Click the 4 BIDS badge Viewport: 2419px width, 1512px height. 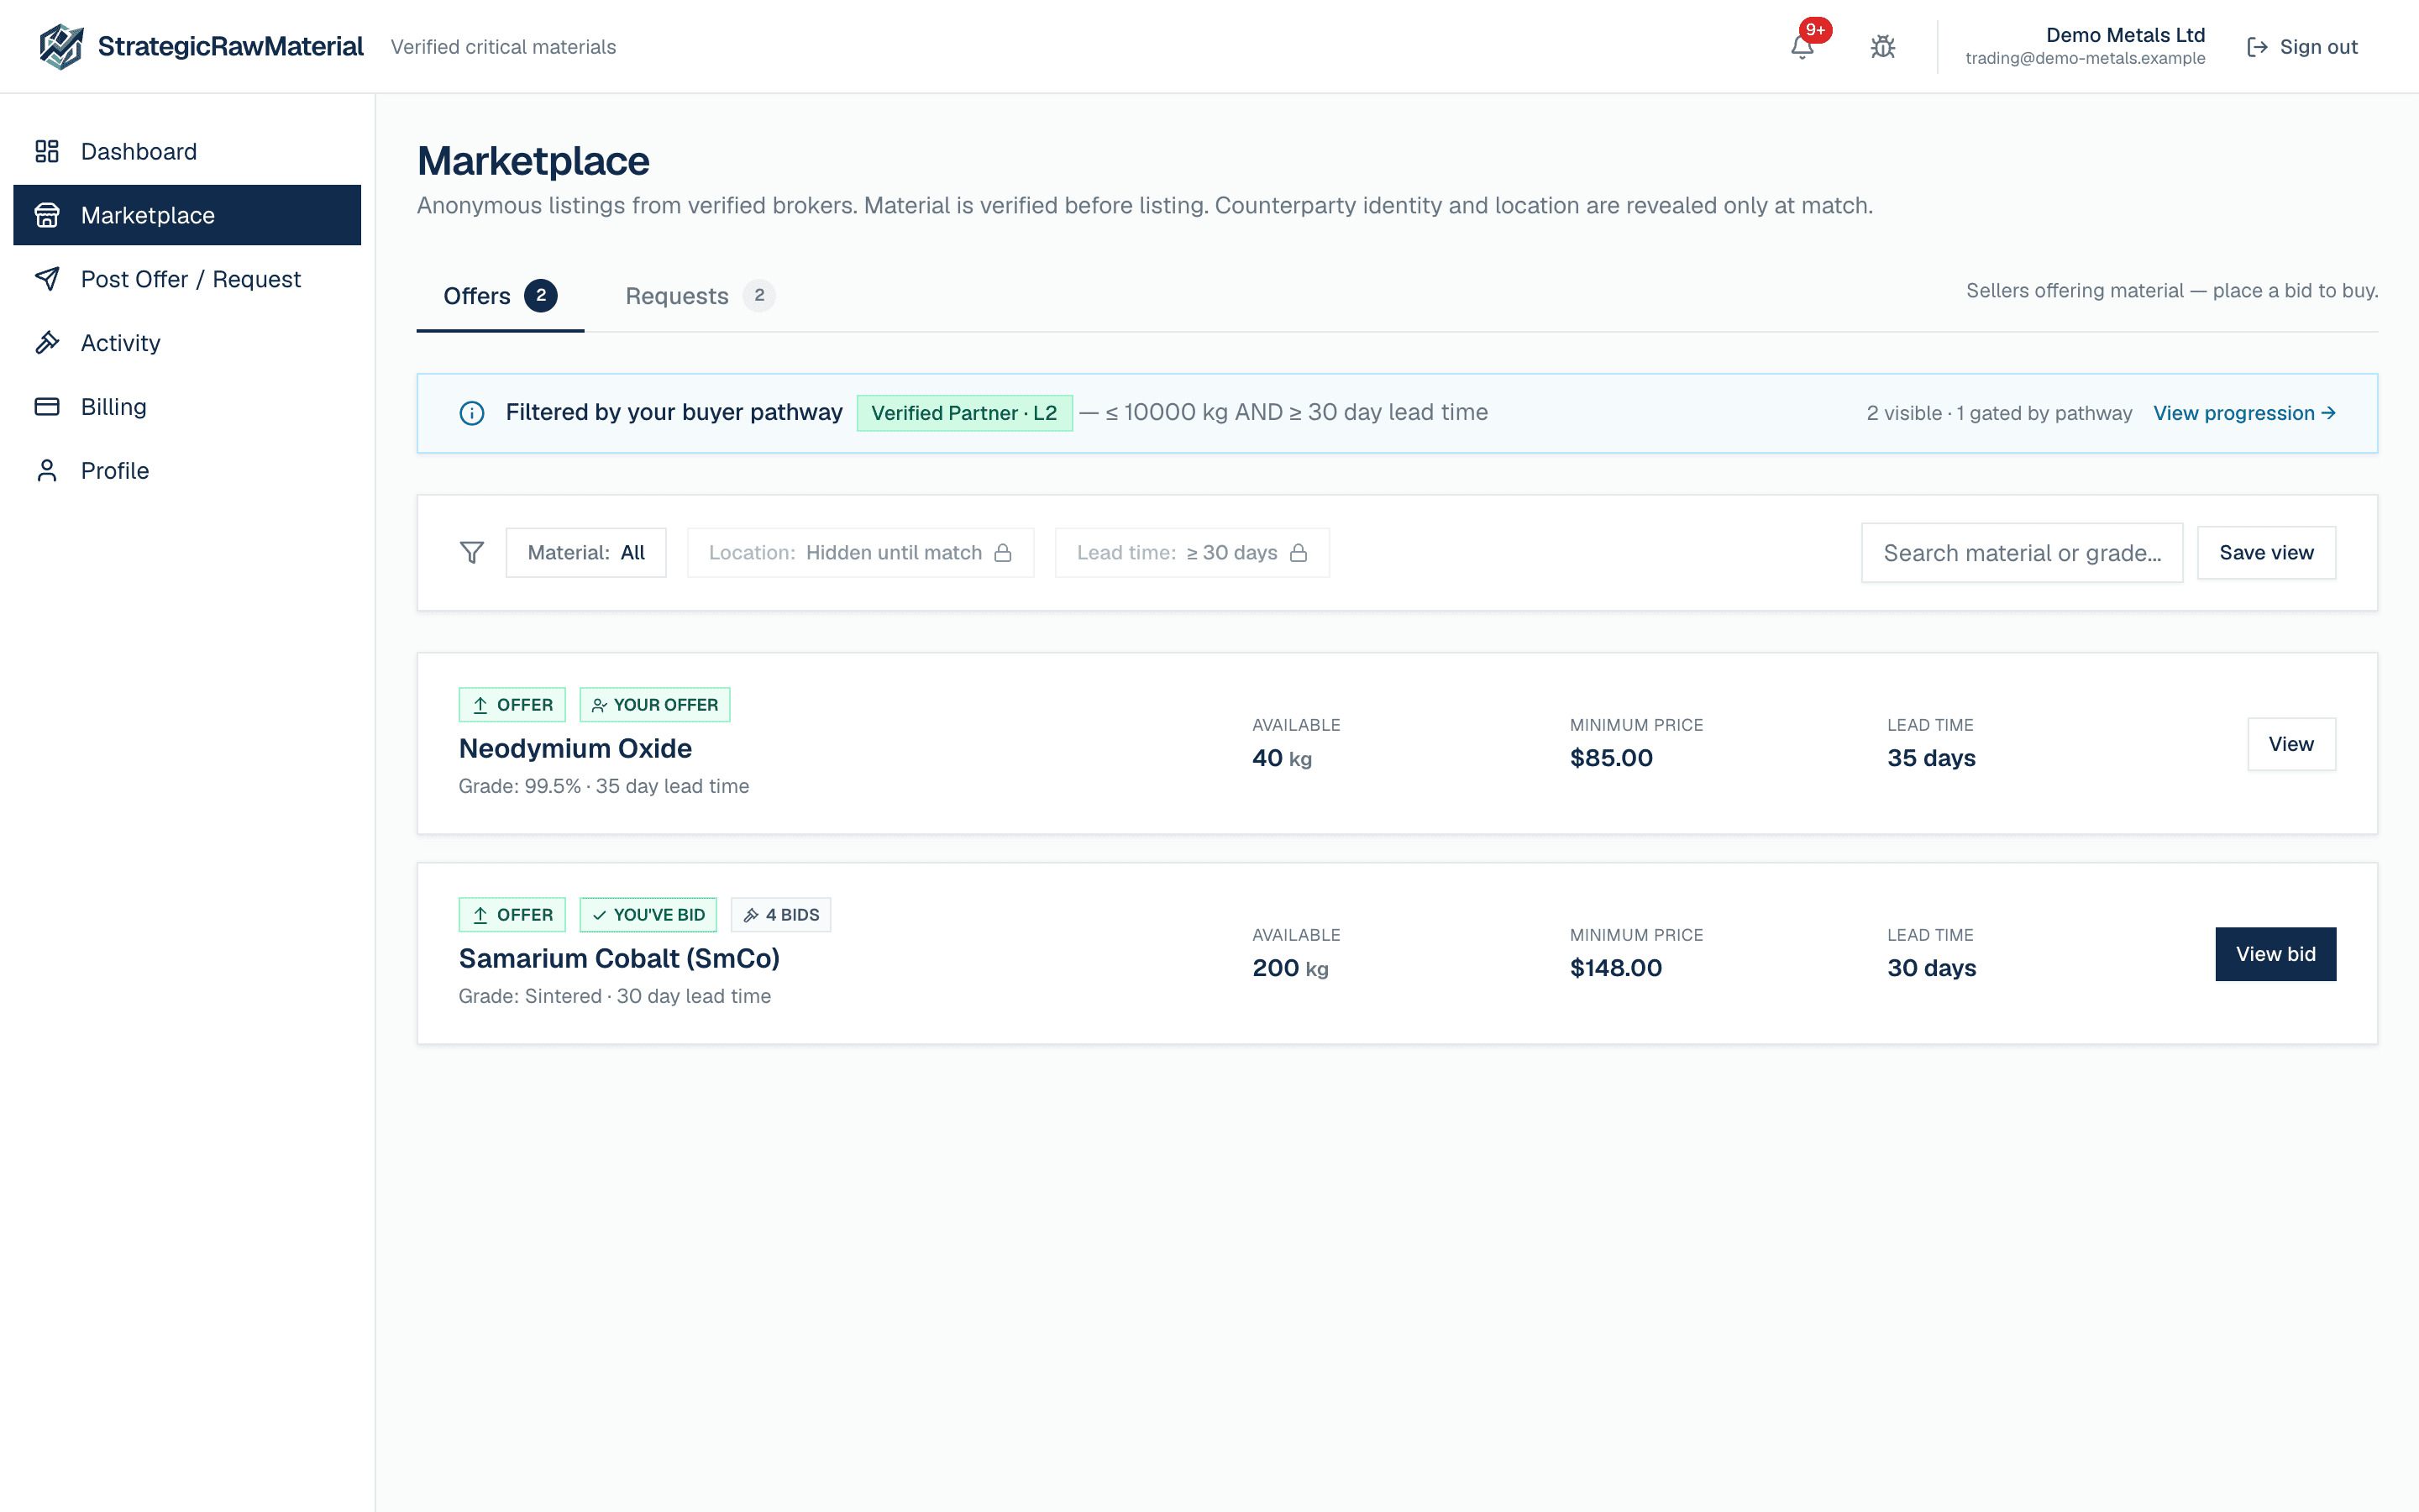tap(780, 915)
